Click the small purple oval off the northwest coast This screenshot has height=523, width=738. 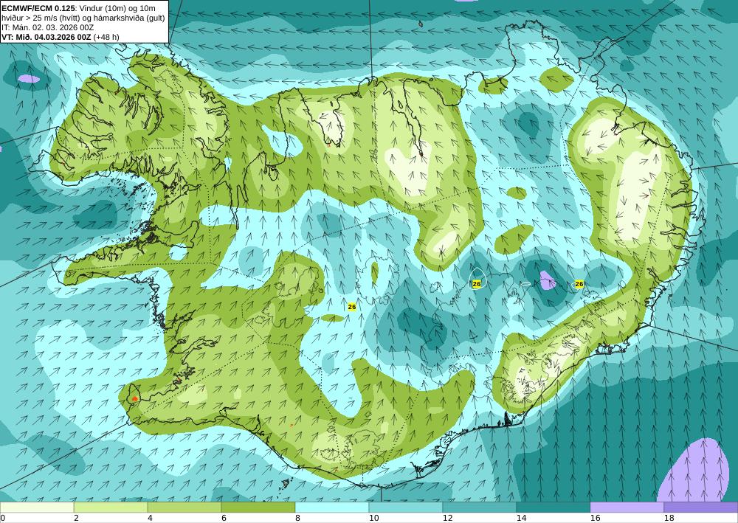pos(29,78)
